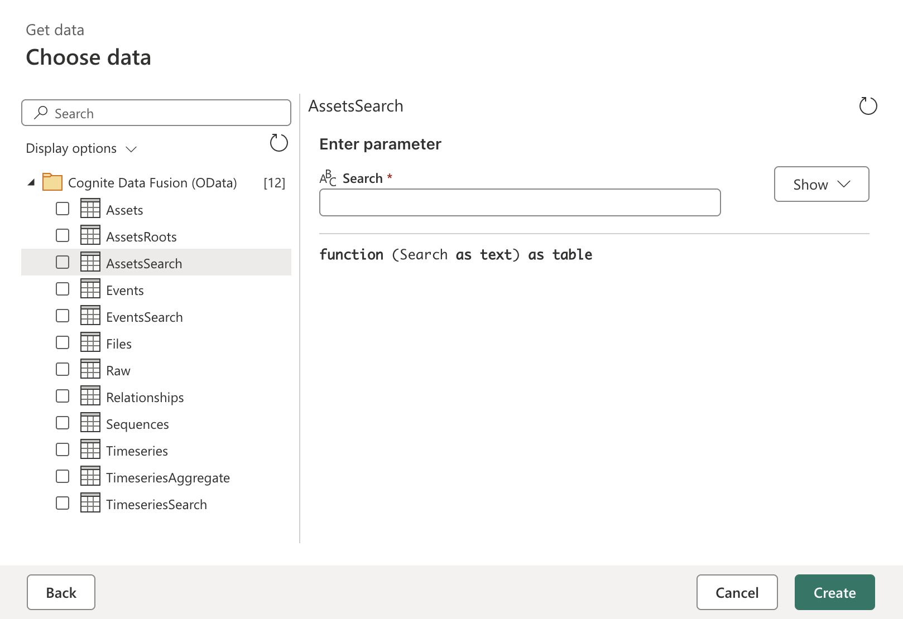Check the TimeseriesAggregate checkbox
The image size is (903, 619).
point(62,476)
